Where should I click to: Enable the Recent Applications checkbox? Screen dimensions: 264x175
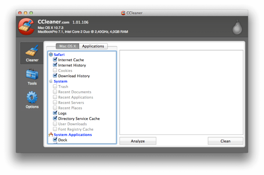(55, 97)
